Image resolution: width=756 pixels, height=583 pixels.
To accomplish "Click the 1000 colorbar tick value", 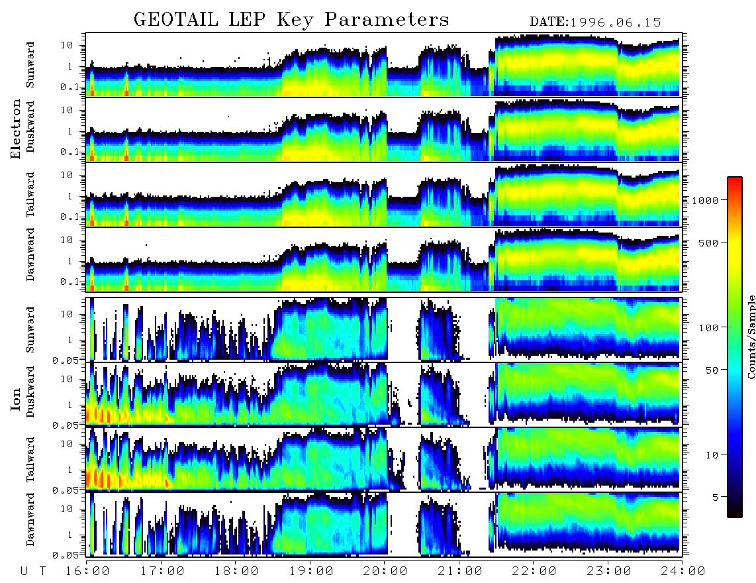I will pyautogui.click(x=705, y=200).
